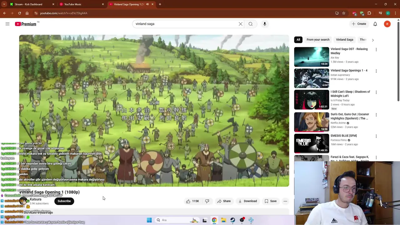
Task: Open more actions for the video
Action: pyautogui.click(x=285, y=201)
